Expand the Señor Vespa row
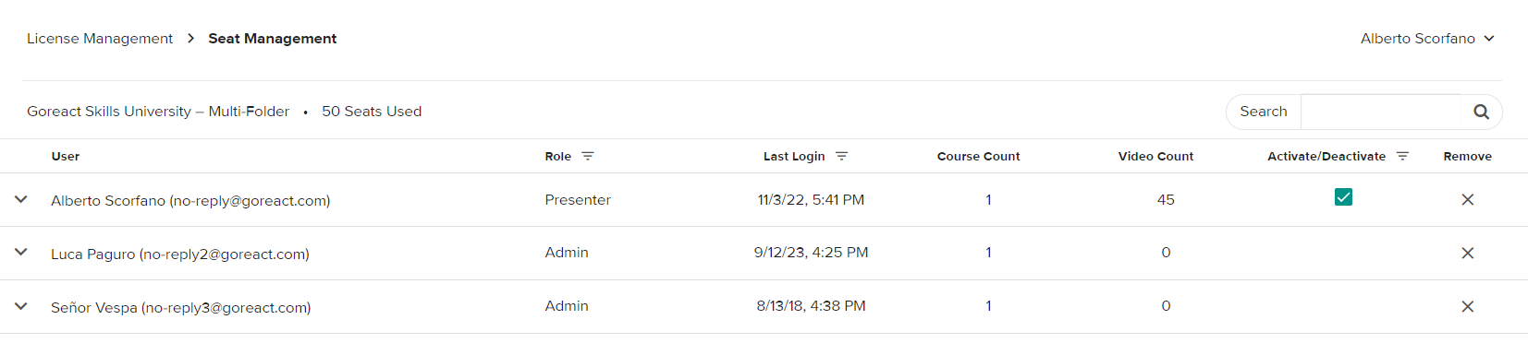Screen dimensions: 1528x355 click(21, 305)
